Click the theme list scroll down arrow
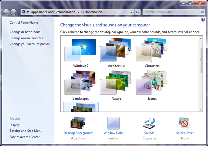 coord(201,109)
